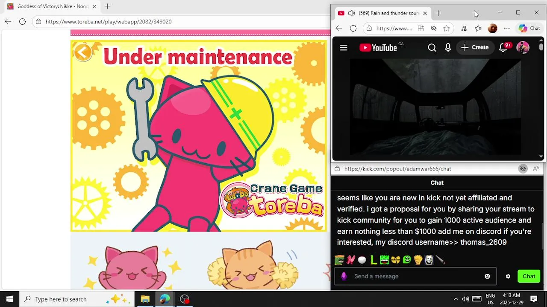Click the taskbar Type here to search box
The width and height of the screenshot is (547, 307).
pyautogui.click(x=77, y=299)
